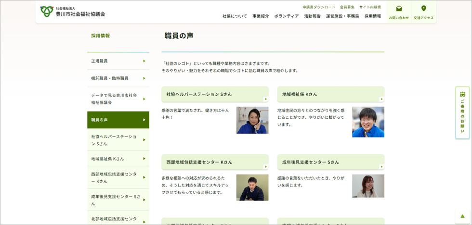Click the highlighted 職員の声 sidebar item

coord(118,120)
